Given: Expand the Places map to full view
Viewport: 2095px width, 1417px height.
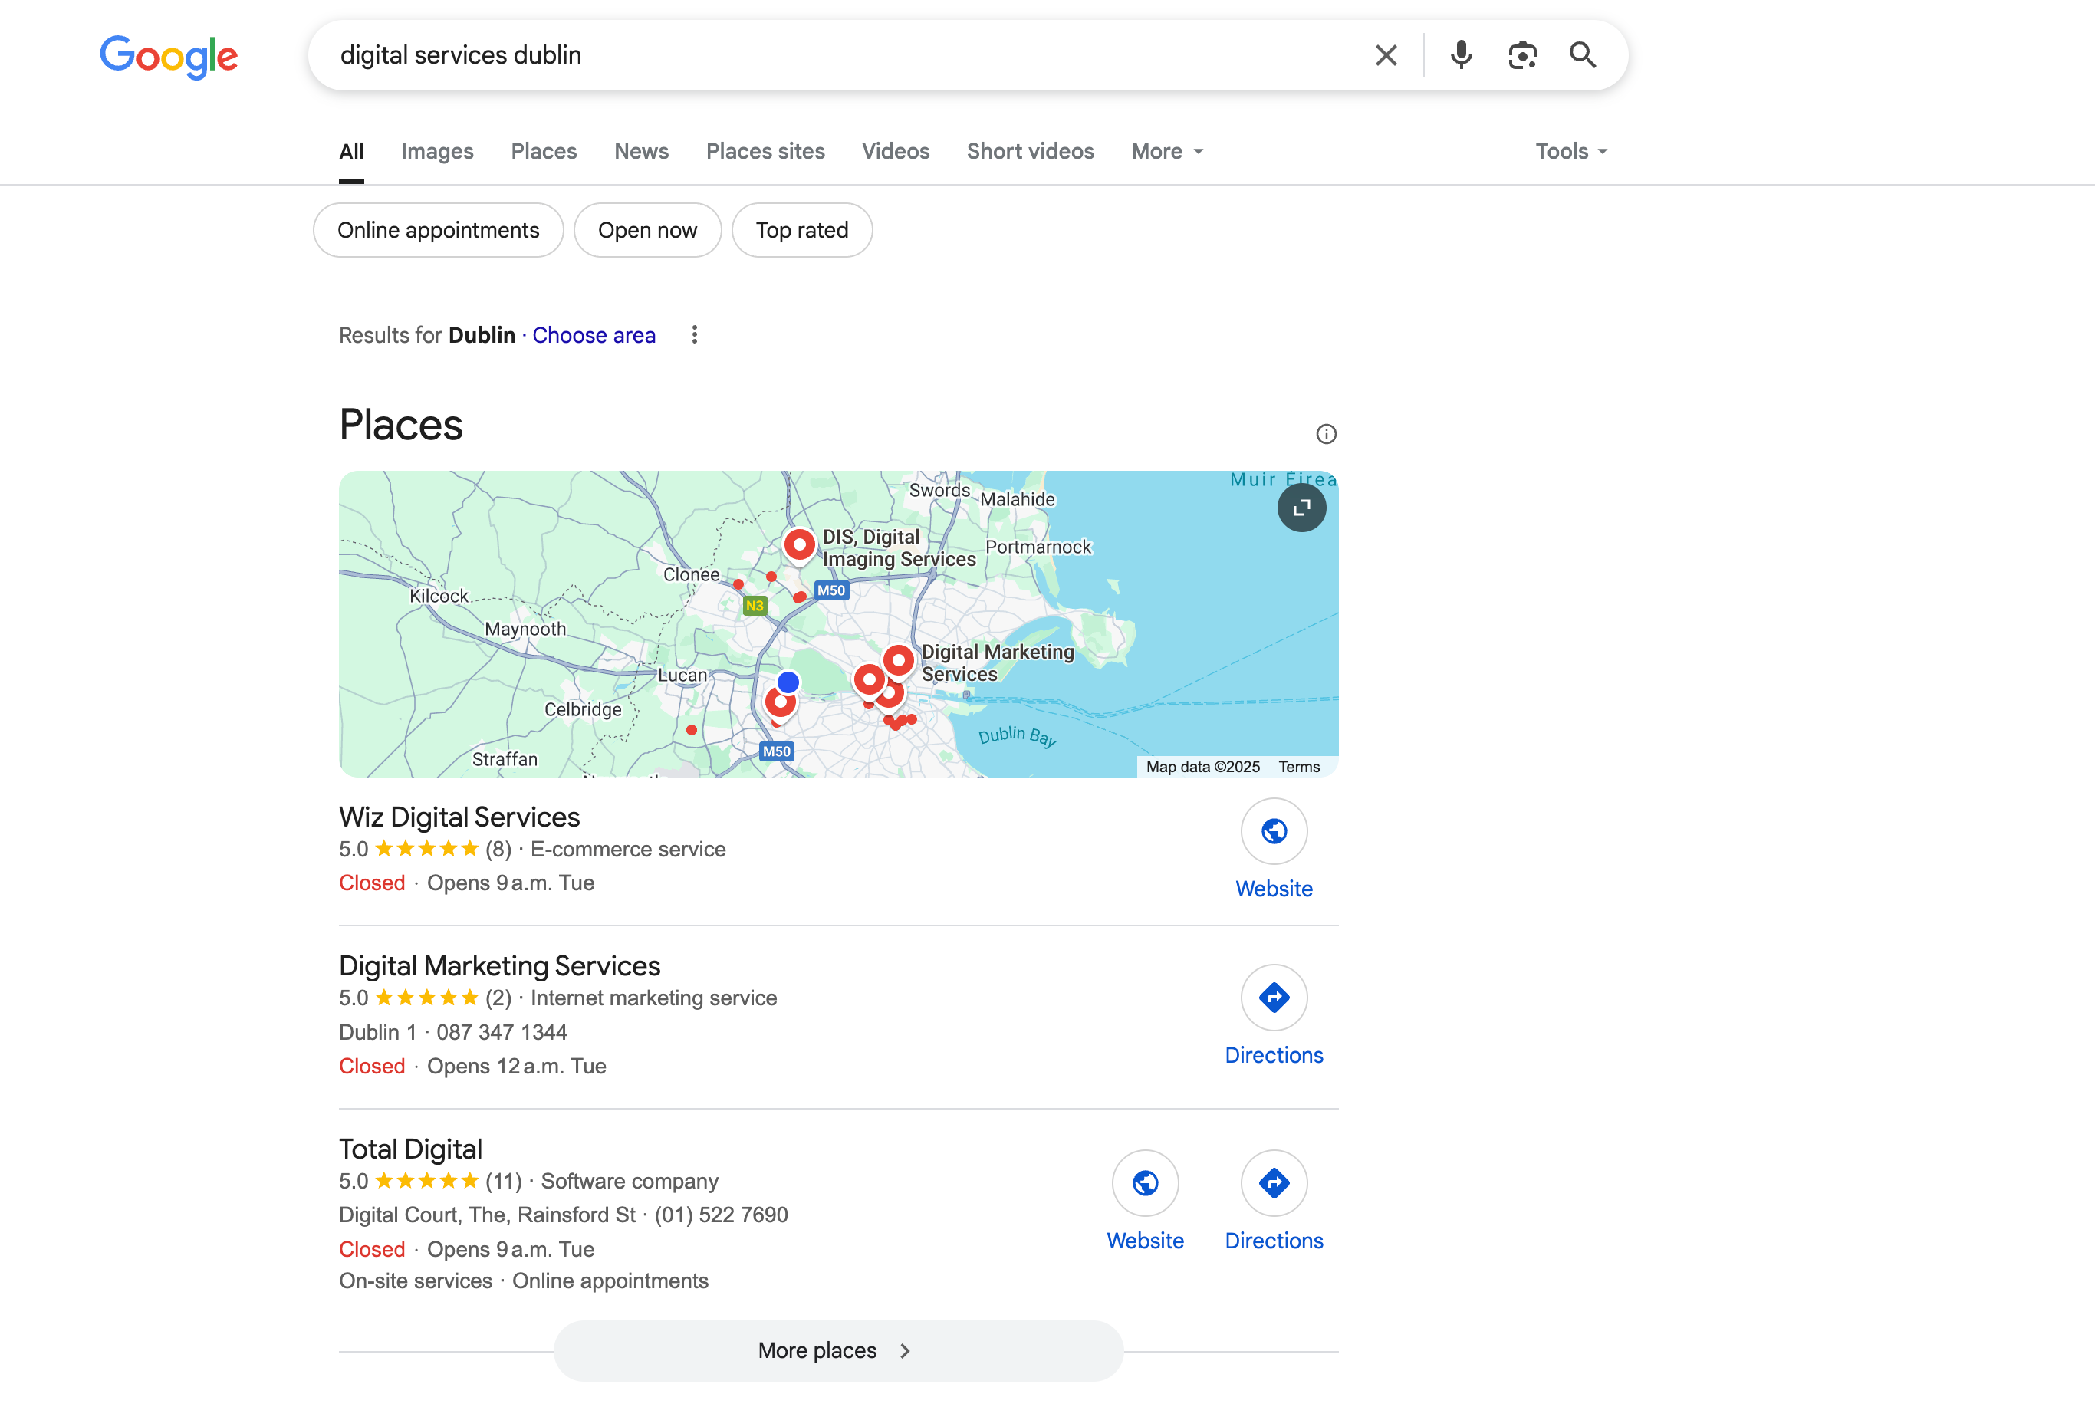Looking at the screenshot, I should [1302, 508].
